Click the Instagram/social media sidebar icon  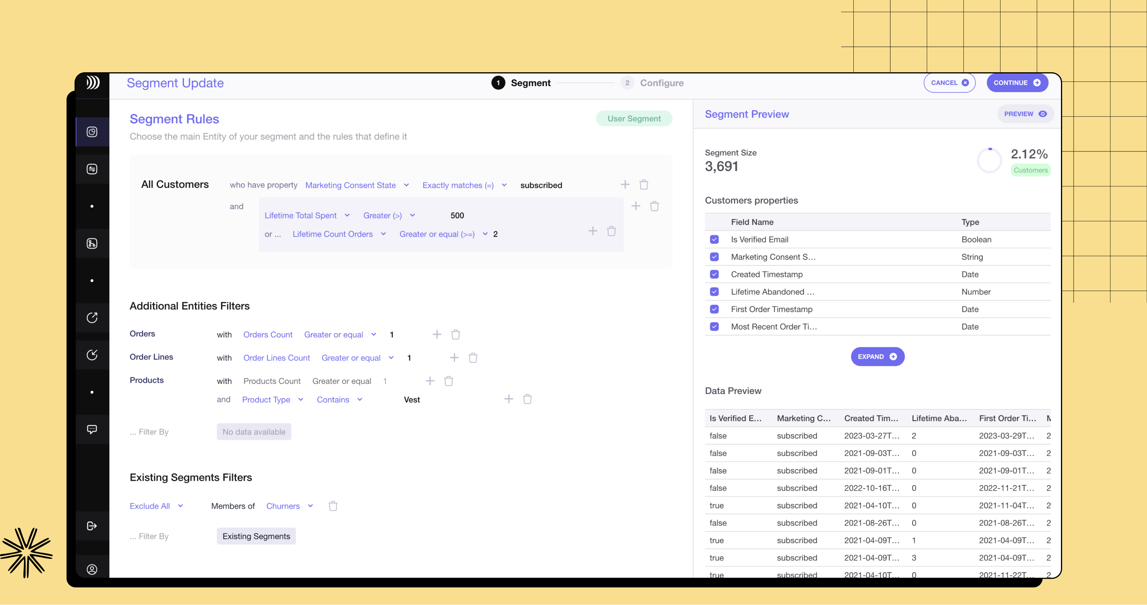(x=92, y=131)
